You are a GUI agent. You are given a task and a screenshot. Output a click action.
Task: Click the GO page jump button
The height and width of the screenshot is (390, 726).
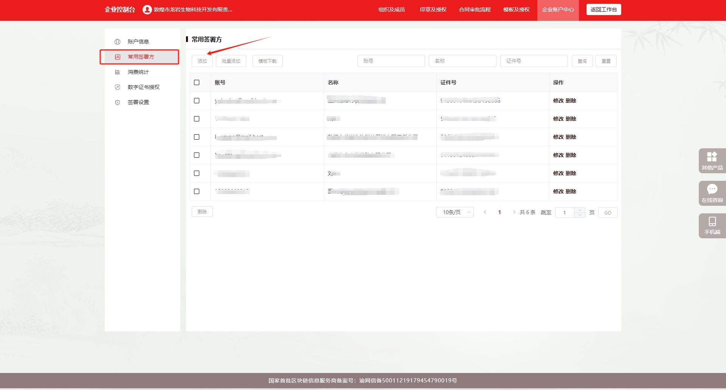(608, 213)
